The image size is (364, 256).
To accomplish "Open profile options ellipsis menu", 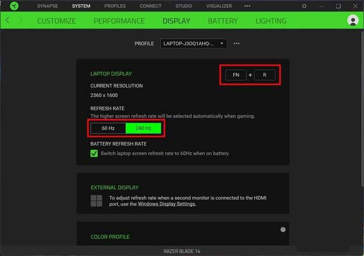I will coord(237,43).
